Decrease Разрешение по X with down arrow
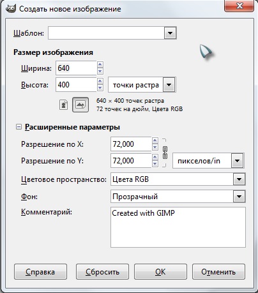This screenshot has height=293, width=258. [x=155, y=147]
